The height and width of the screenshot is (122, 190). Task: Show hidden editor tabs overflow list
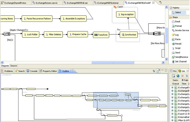coord(160,3)
